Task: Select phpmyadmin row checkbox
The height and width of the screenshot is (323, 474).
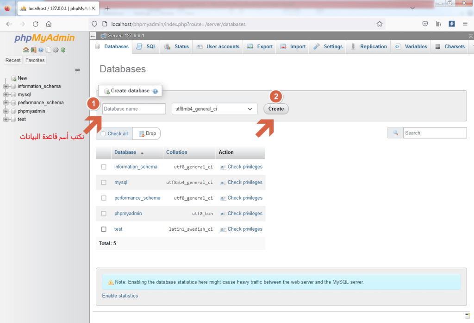Action: (x=104, y=214)
